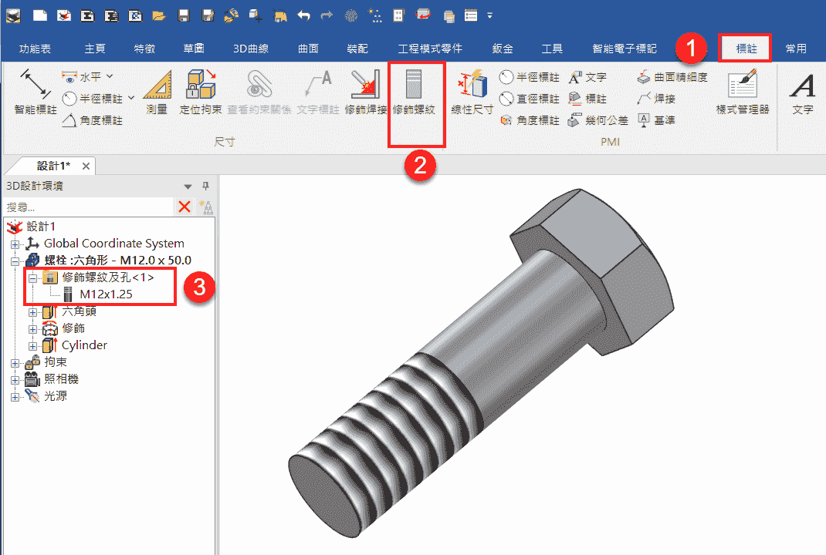The height and width of the screenshot is (555, 826).
Task: Switch to the 曲面 ribbon tab
Action: [x=308, y=49]
